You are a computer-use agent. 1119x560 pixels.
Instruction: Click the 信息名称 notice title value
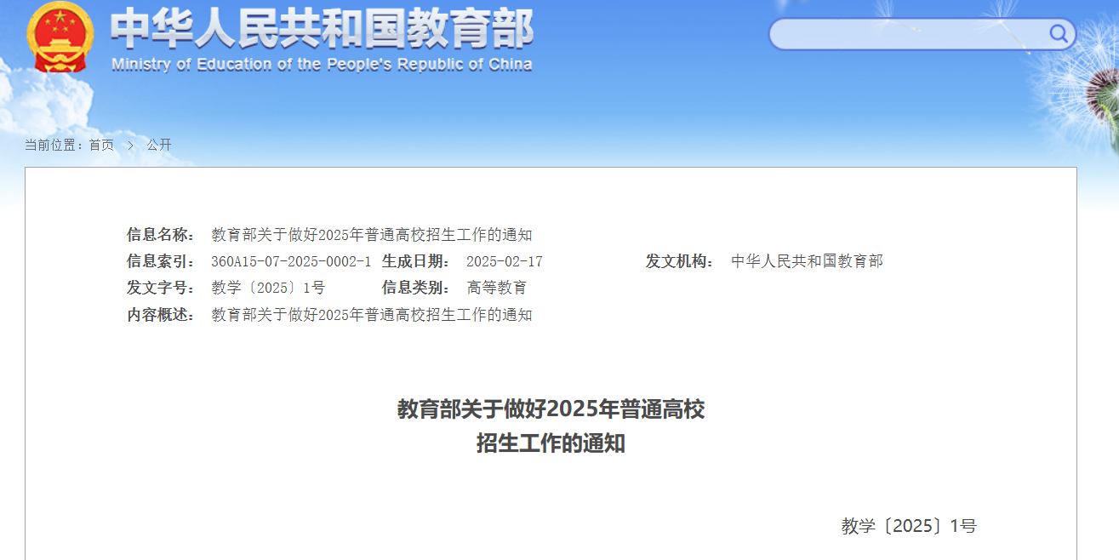point(371,235)
